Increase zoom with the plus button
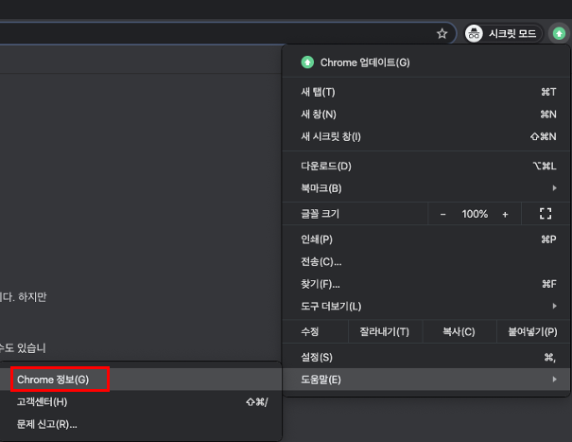This screenshot has height=442, width=572. pos(505,214)
